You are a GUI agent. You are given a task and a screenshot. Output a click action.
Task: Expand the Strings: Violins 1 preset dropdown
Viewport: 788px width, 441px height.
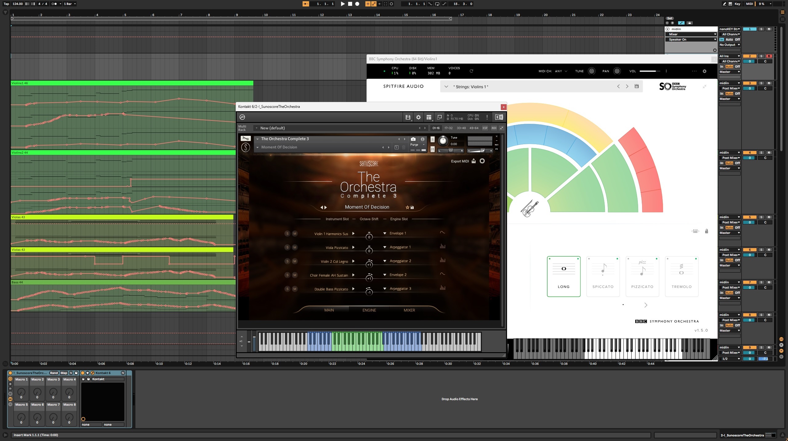click(446, 87)
